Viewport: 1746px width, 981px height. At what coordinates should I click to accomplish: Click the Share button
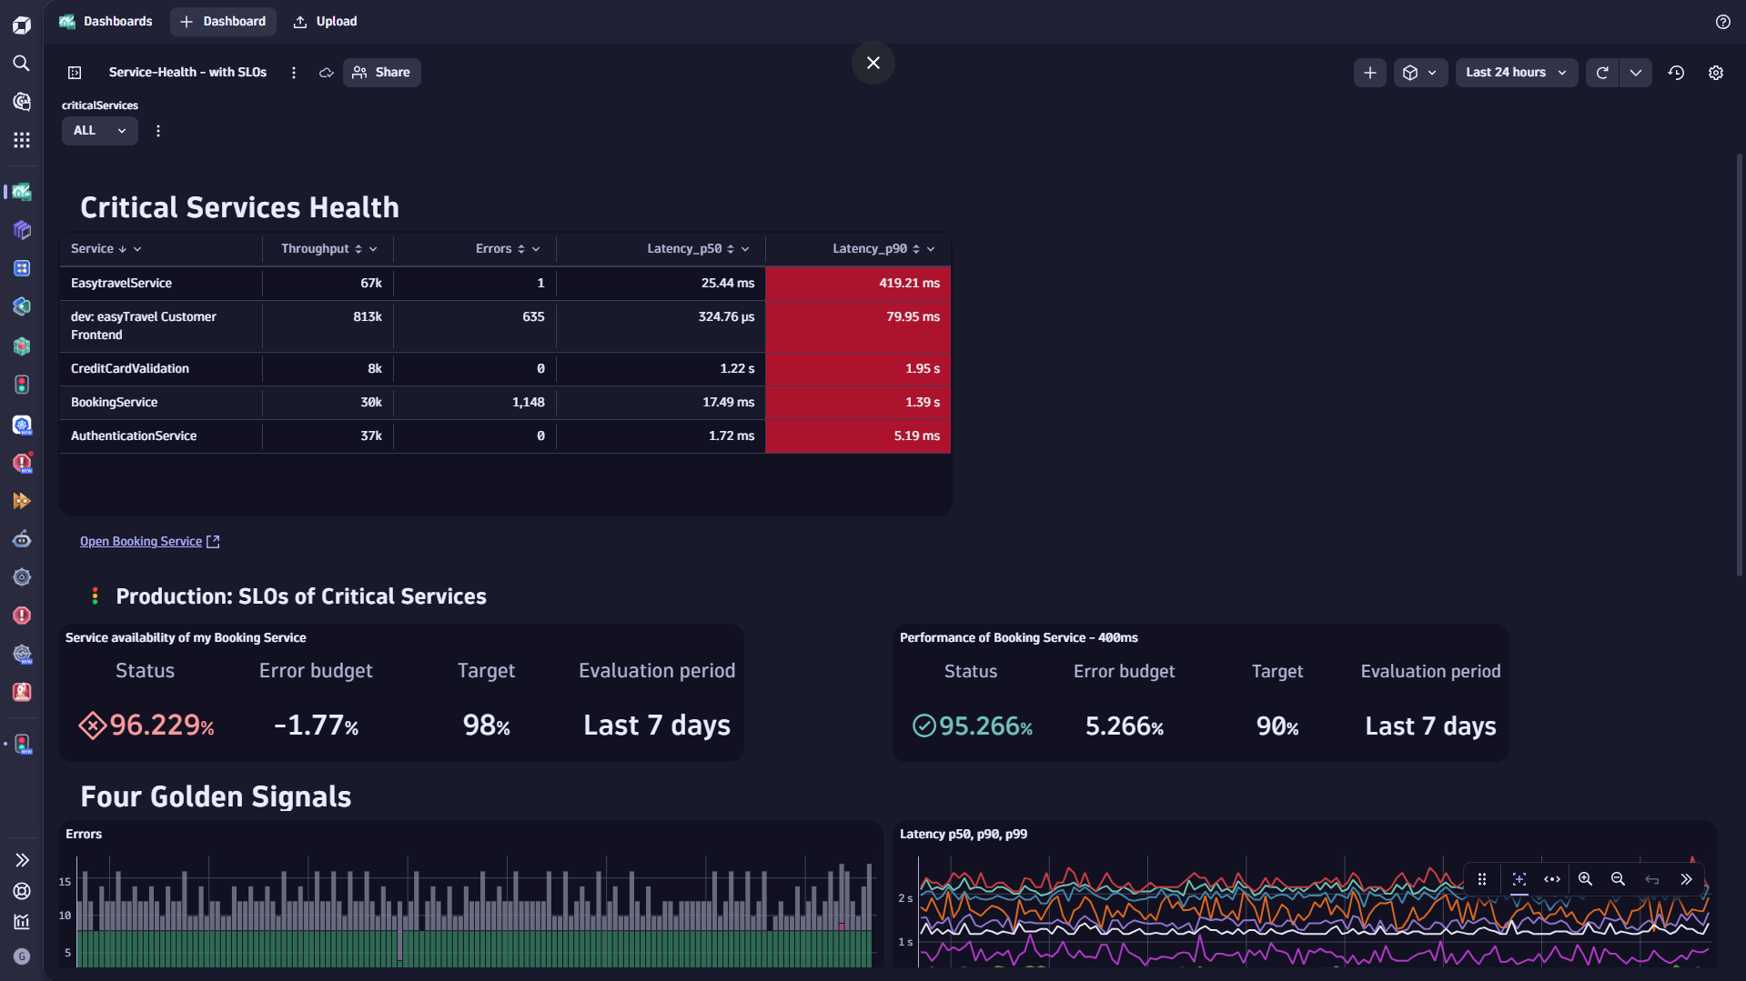coord(381,73)
